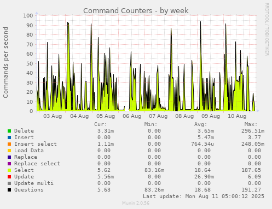The height and width of the screenshot is (209, 272).
Task: Click the chart title Command Counters - by week
Action: (136, 10)
